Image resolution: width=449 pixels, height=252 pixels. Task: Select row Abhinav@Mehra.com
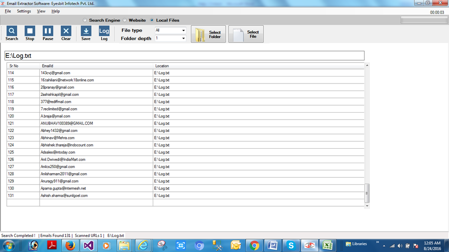click(x=186, y=138)
